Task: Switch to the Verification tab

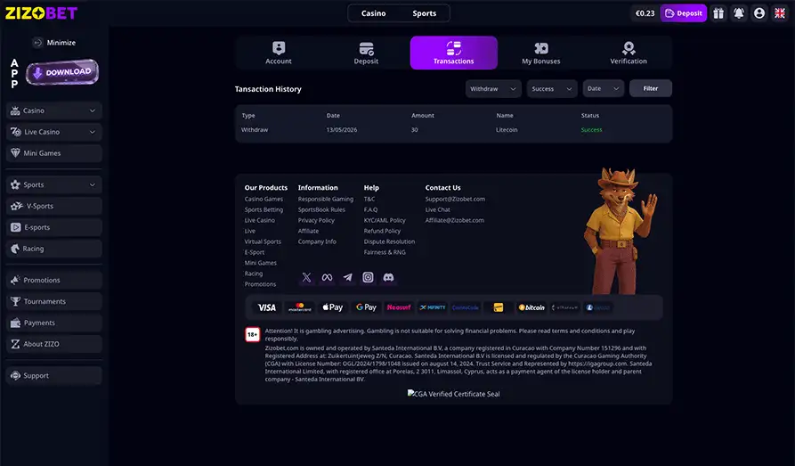Action: click(x=629, y=53)
